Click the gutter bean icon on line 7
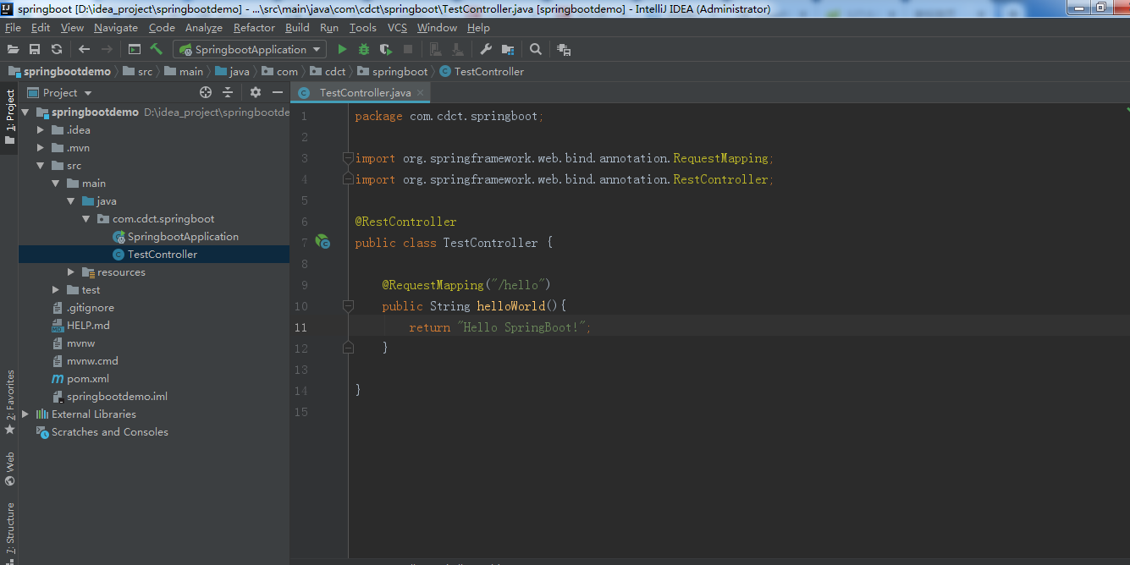 click(322, 242)
